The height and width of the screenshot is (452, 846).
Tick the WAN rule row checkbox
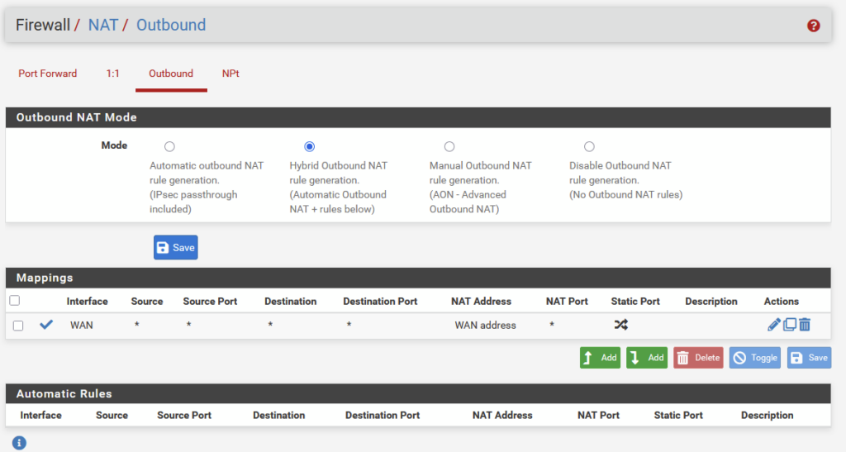pyautogui.click(x=18, y=326)
